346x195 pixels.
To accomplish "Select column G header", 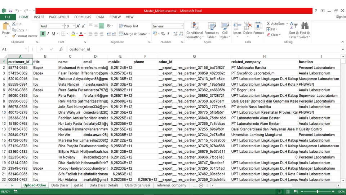I will [194, 56].
